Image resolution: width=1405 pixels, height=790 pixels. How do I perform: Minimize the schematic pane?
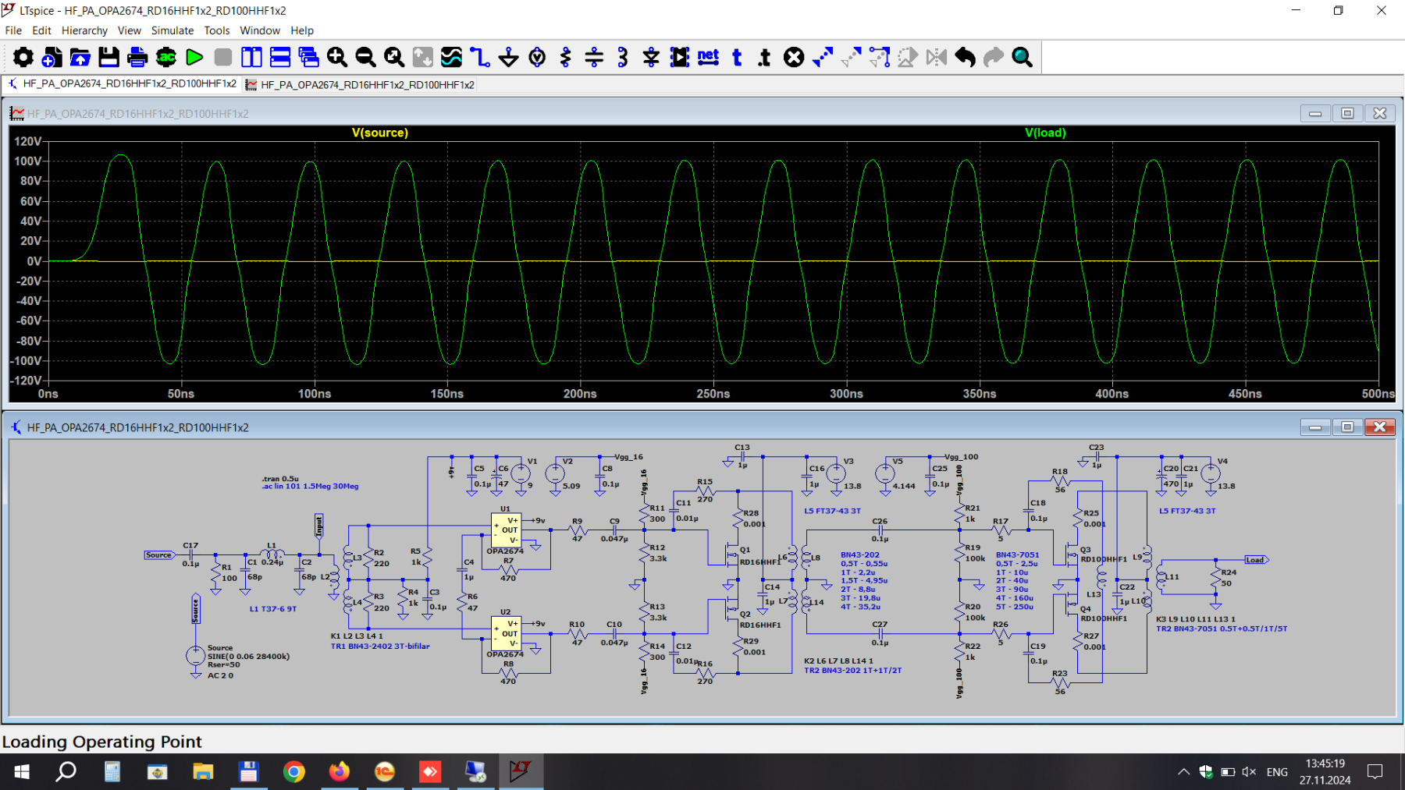point(1315,427)
